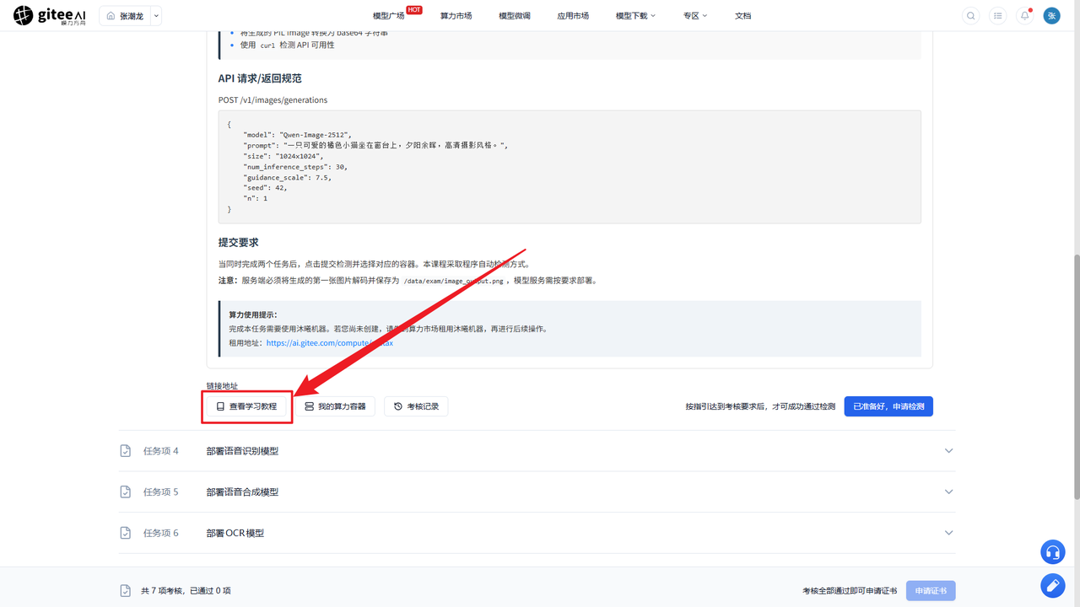Viewport: 1080px width, 607px height.
Task: Open the task list icon in header
Action: [998, 15]
